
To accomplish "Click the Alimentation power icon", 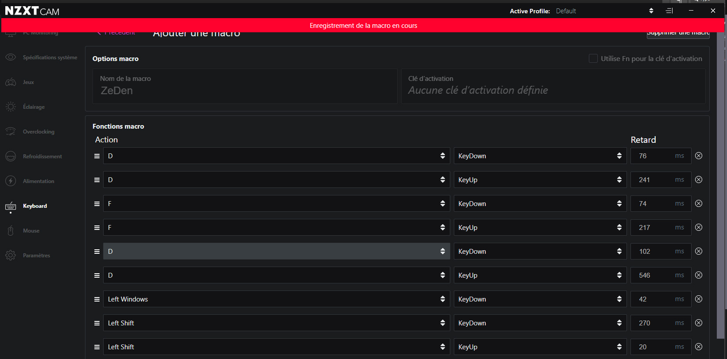I will (x=11, y=181).
